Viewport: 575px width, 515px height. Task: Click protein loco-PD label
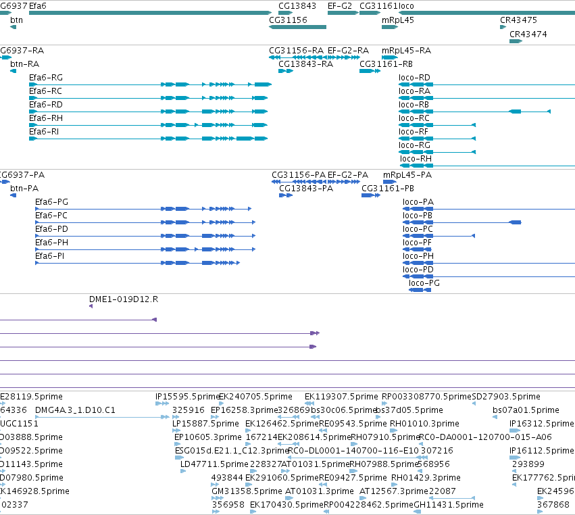point(418,270)
